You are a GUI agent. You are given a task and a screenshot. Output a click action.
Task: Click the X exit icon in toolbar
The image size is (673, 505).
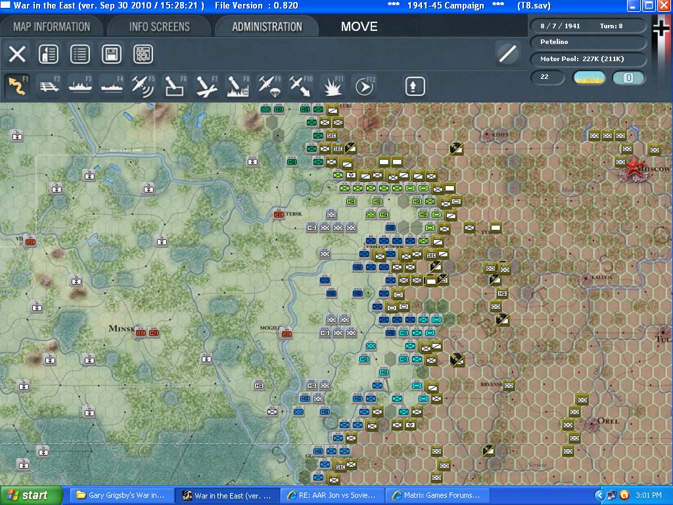tap(17, 54)
